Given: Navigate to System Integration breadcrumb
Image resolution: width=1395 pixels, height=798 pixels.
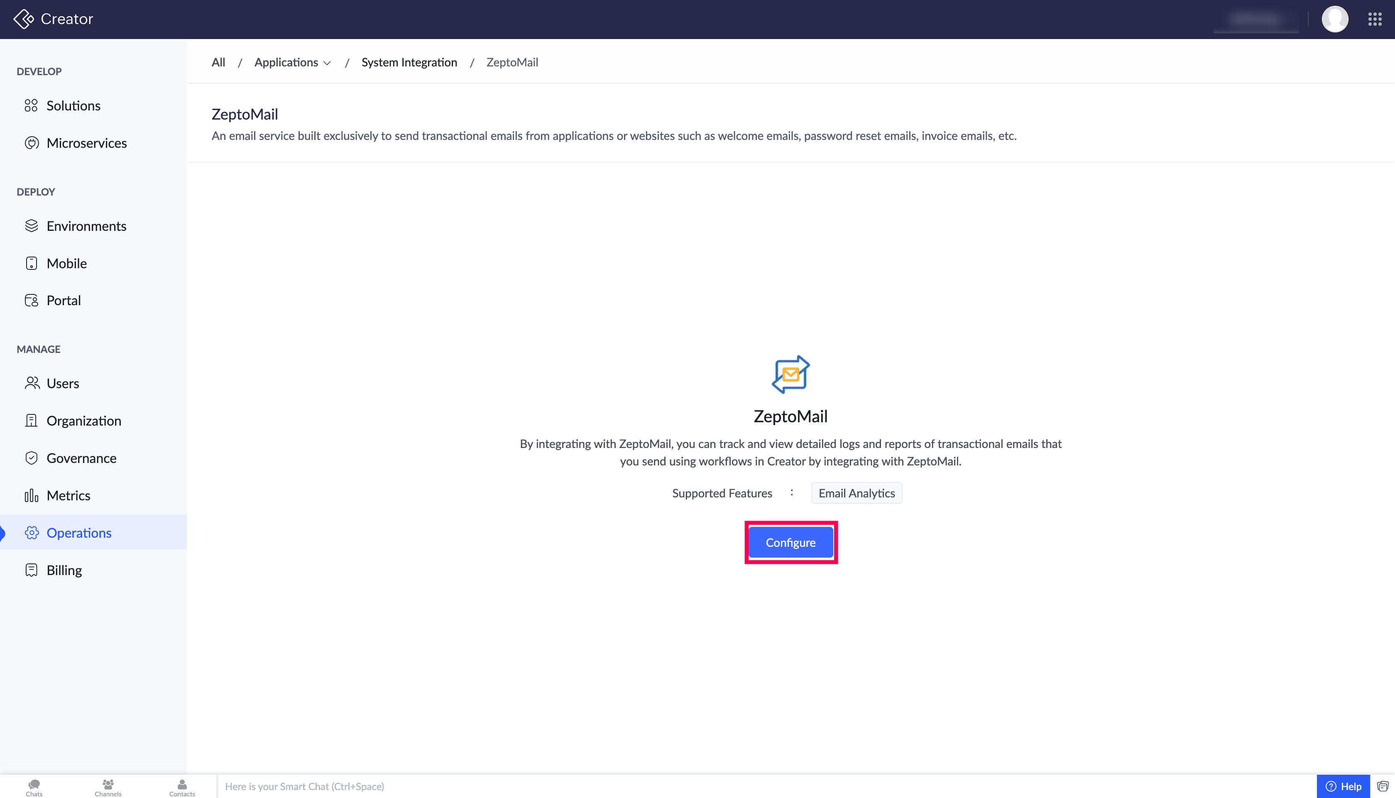Looking at the screenshot, I should 409,62.
